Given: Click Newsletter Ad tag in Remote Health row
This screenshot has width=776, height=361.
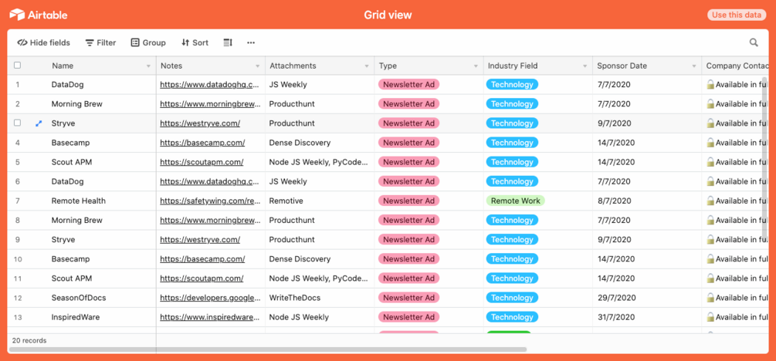Looking at the screenshot, I should pyautogui.click(x=408, y=201).
